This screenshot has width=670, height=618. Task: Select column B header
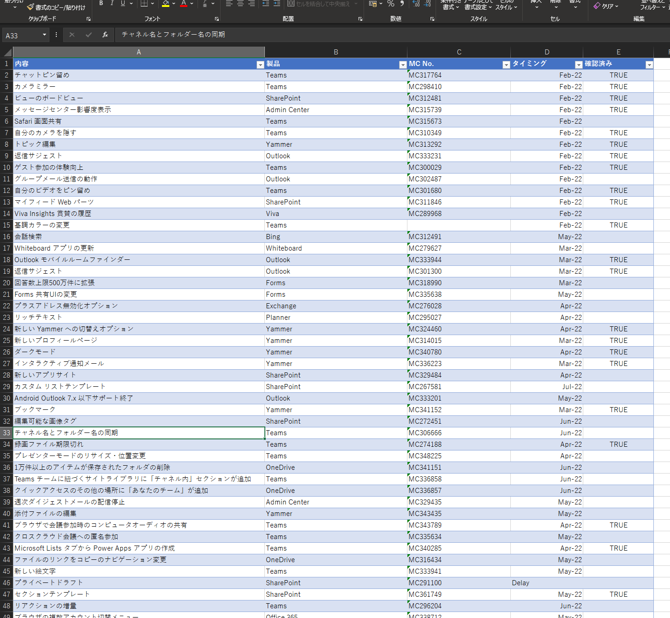pyautogui.click(x=336, y=52)
